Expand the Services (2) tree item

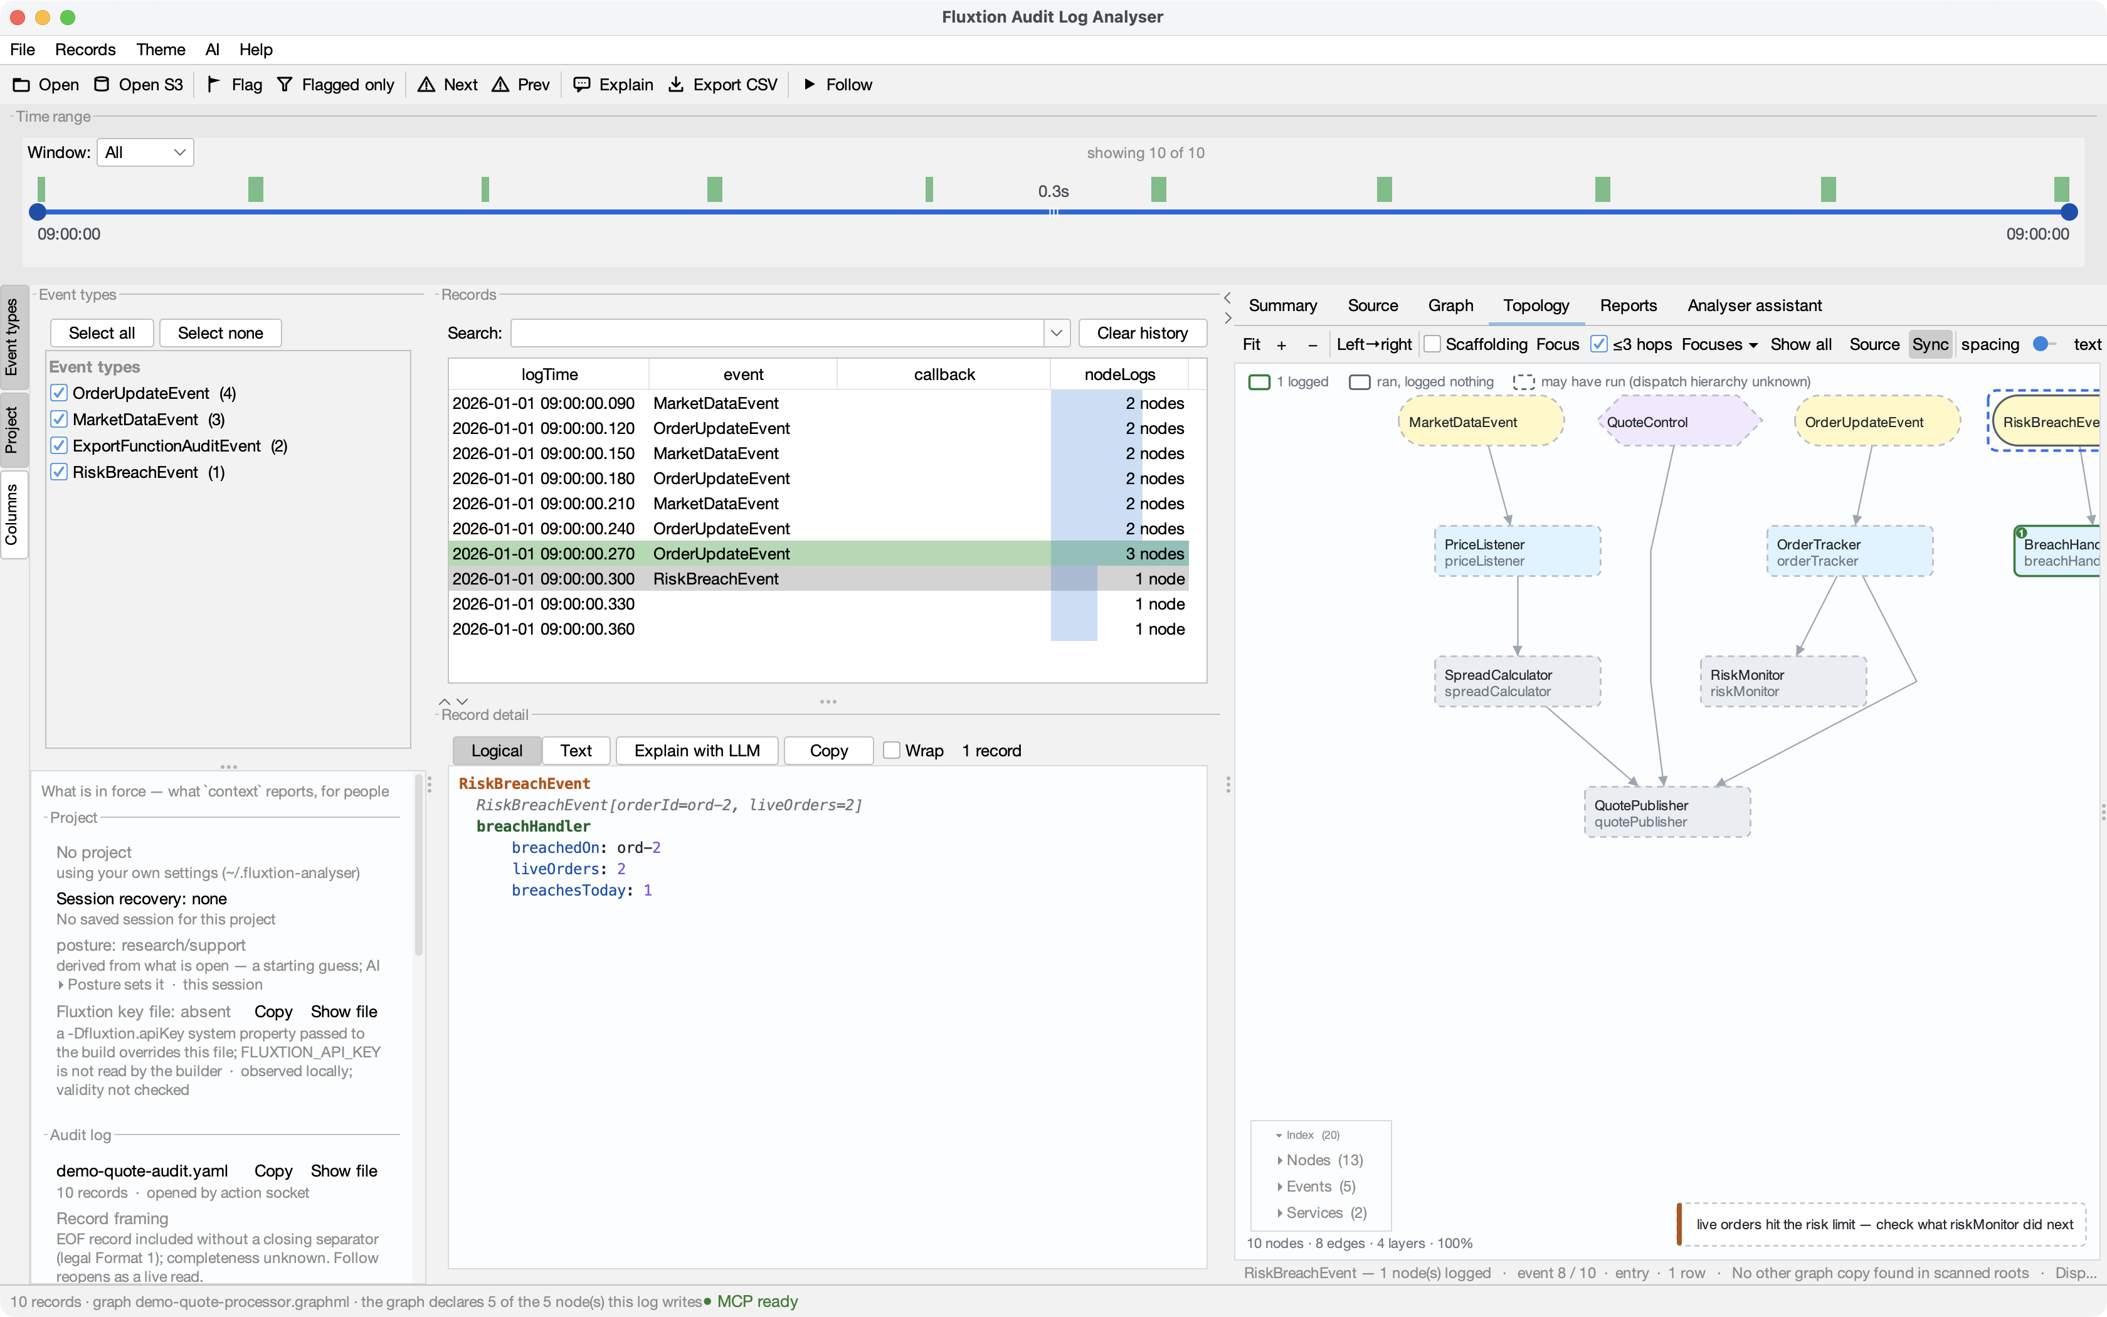(x=1280, y=1214)
